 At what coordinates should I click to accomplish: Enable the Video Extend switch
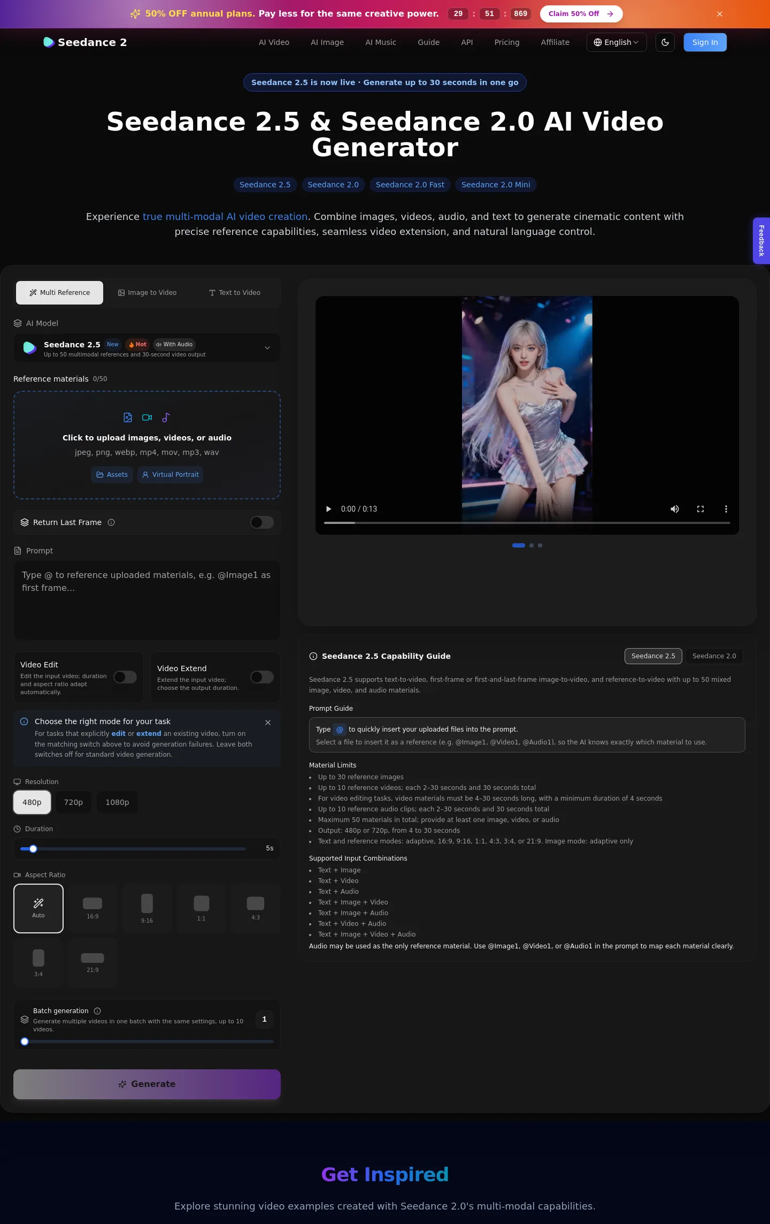(x=262, y=677)
